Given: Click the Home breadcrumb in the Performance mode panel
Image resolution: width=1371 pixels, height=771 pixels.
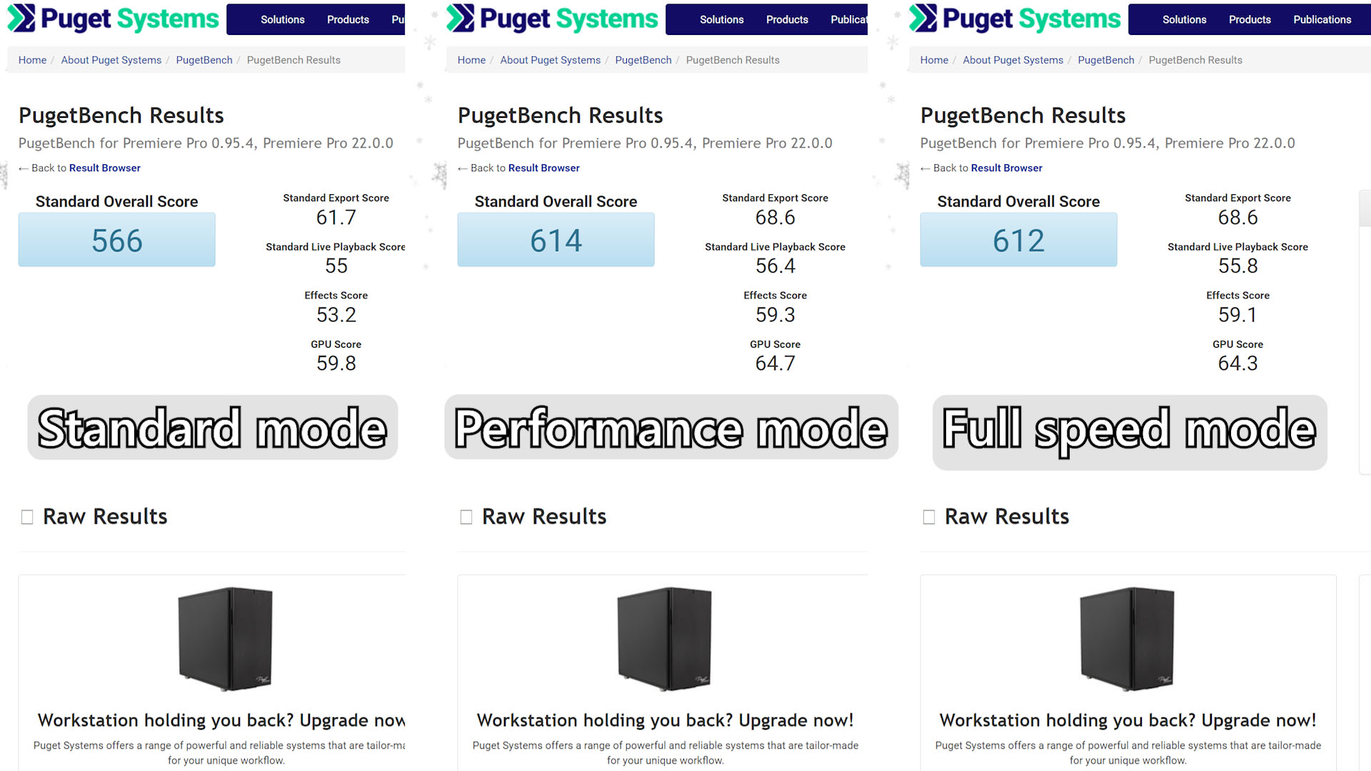Looking at the screenshot, I should tap(471, 60).
